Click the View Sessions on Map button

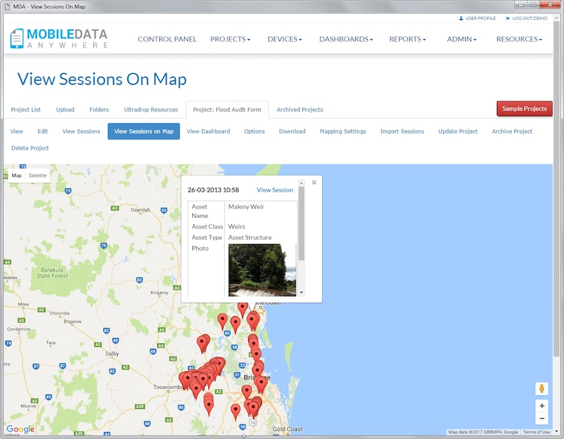pos(144,132)
